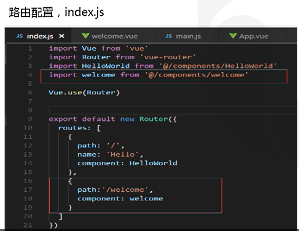This screenshot has height=231, width=299.
Task: Open the App.vue tab
Action: point(253,36)
